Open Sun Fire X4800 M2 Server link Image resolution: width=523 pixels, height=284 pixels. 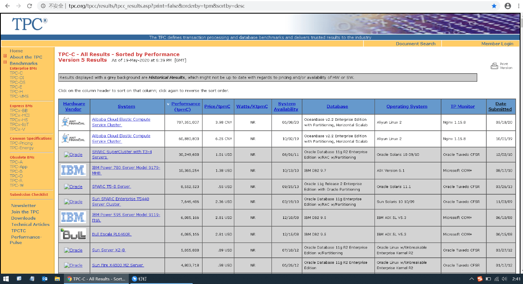[118, 265]
